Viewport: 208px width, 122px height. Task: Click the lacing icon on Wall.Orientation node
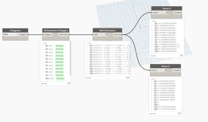pyautogui.click(x=121, y=39)
